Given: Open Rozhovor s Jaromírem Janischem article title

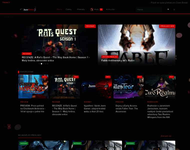Looking at the screenshot, I should point(160,111).
